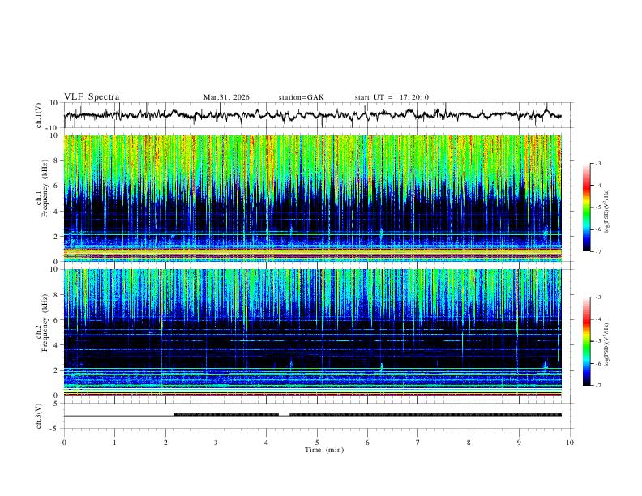
Task: Click the ch.2 "Frequency (kHz)" axis label
Action: click(x=45, y=322)
